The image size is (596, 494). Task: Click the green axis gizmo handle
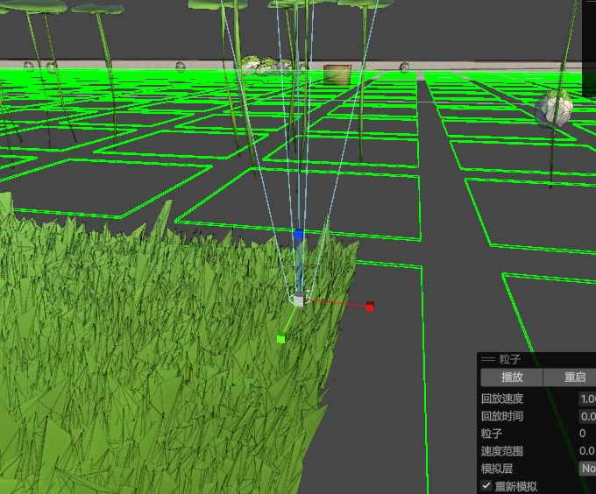pyautogui.click(x=280, y=338)
